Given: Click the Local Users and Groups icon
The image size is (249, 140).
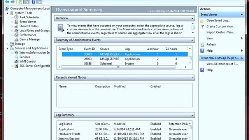Looking at the screenshot, I should tap(16, 30).
